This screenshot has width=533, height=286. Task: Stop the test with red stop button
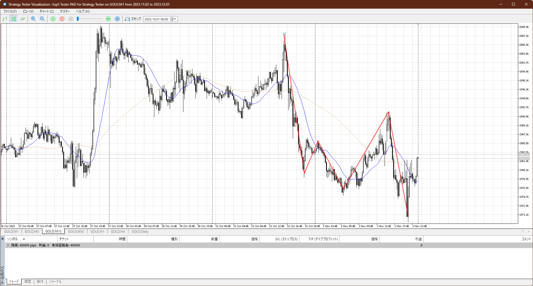pos(62,19)
